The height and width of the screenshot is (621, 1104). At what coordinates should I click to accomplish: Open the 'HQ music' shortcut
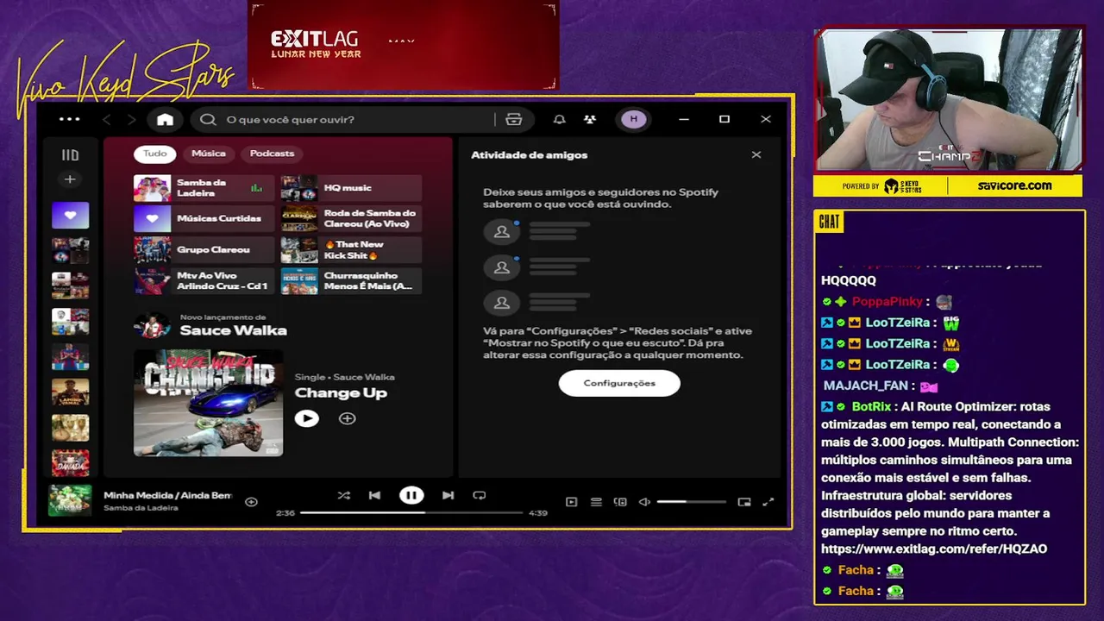click(x=351, y=188)
